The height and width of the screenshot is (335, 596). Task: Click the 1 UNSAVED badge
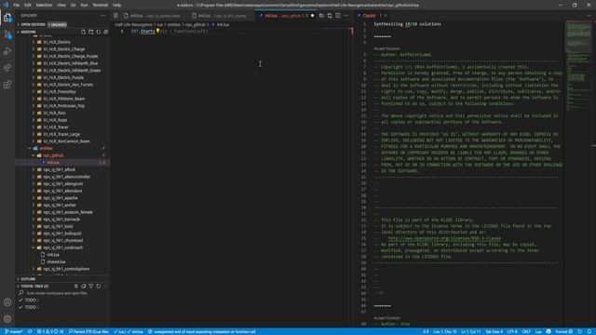(58, 24)
